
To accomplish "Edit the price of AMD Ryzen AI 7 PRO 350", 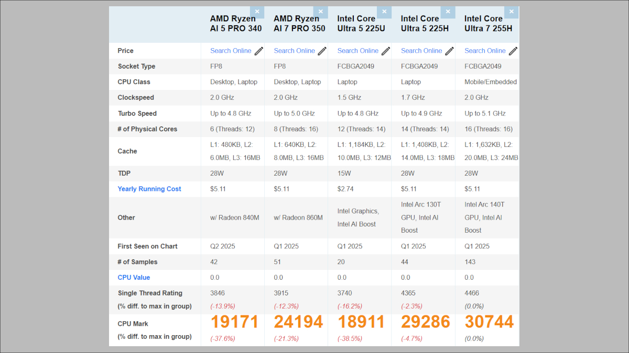I will coord(321,51).
